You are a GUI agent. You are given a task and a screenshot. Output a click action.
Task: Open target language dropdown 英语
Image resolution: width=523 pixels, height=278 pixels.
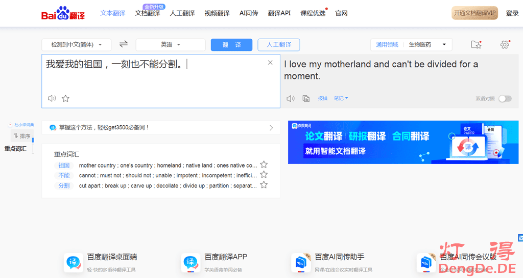point(170,45)
